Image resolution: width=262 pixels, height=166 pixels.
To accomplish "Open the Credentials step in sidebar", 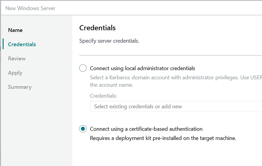I will [22, 44].
